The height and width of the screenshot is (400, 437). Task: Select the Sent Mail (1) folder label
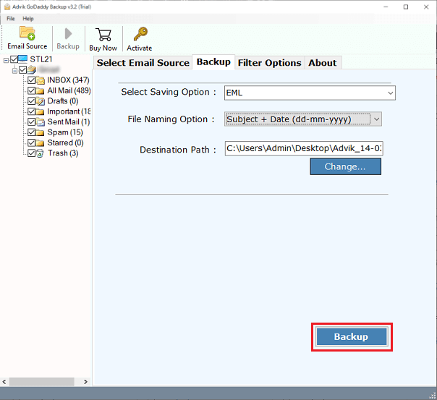69,122
